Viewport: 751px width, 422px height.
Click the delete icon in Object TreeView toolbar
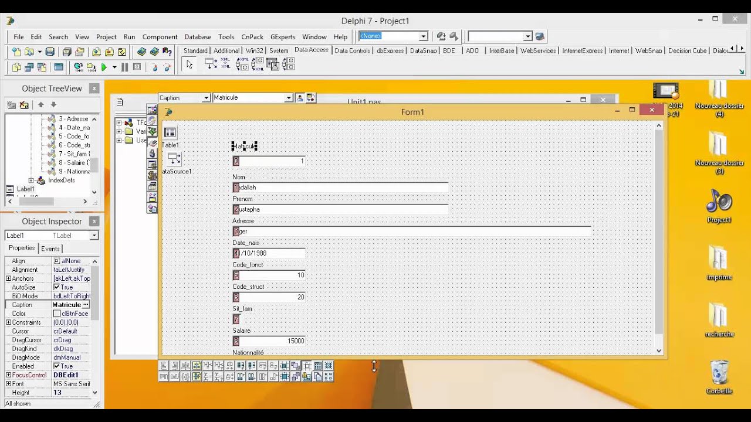(24, 105)
